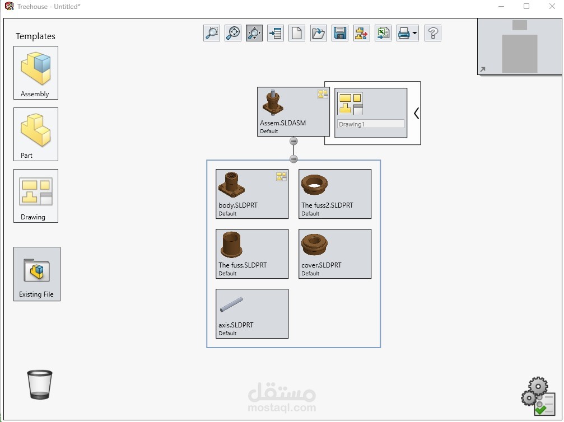Click the Existing File template
The width and height of the screenshot is (564, 422).
point(37,274)
